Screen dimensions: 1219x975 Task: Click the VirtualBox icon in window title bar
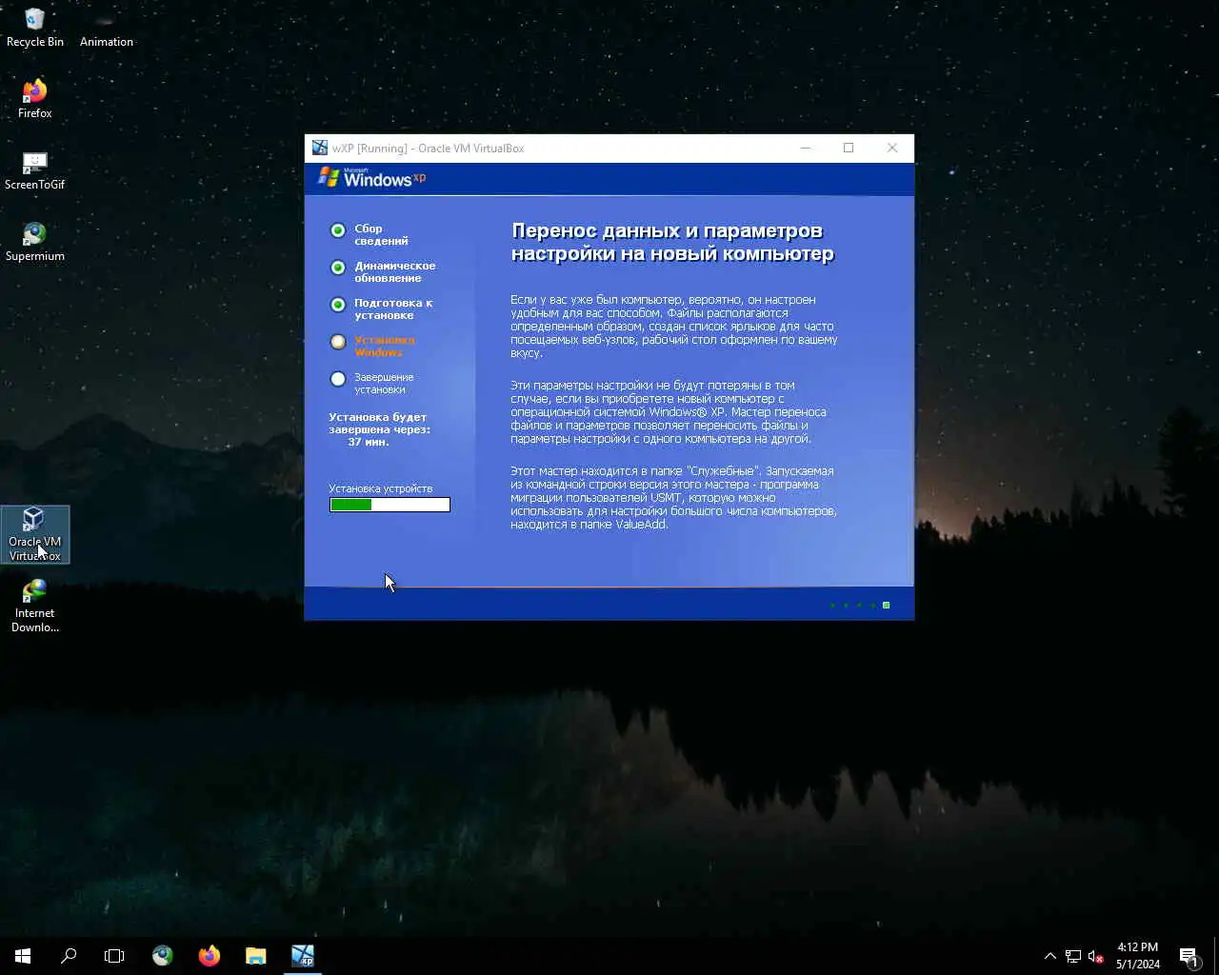[320, 148]
